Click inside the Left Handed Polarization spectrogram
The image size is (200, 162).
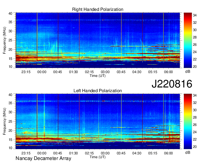(x=98, y=121)
